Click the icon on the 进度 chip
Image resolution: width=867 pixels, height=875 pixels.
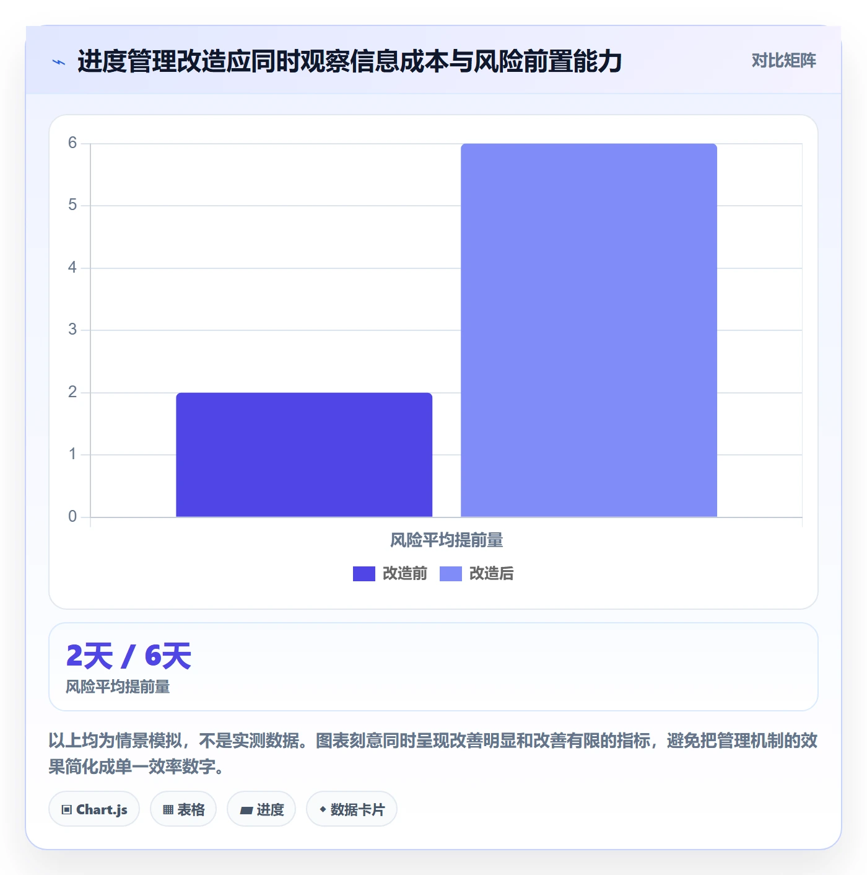tap(246, 810)
